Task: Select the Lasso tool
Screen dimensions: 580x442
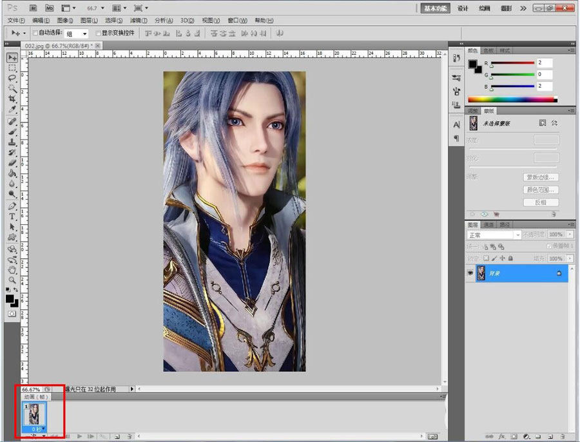Action: (12, 78)
